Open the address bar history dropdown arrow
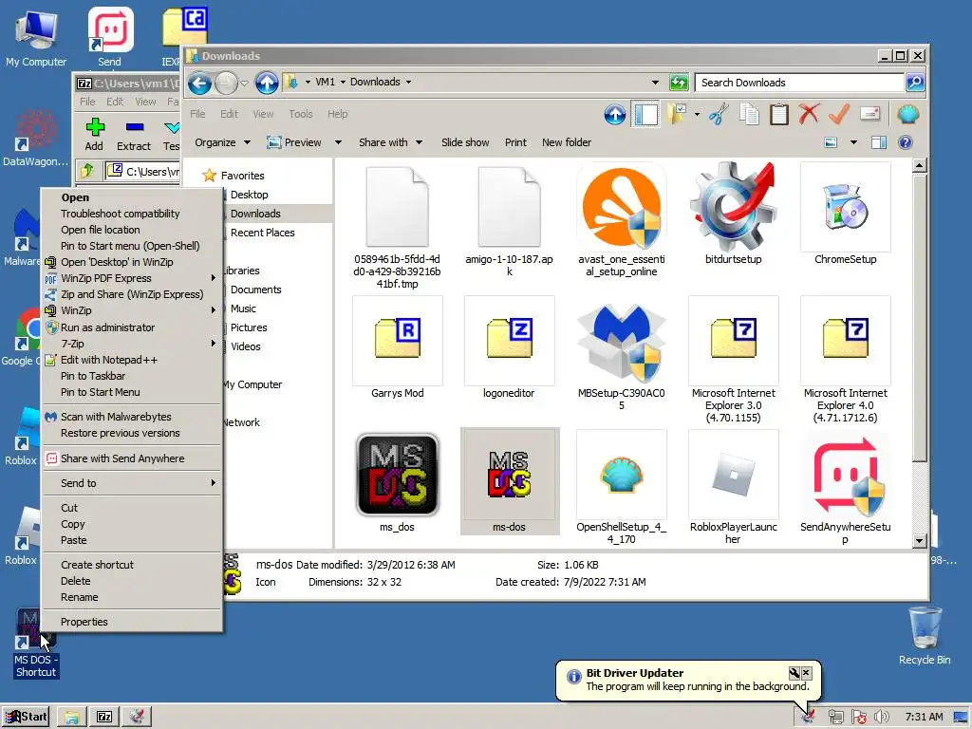 [655, 83]
